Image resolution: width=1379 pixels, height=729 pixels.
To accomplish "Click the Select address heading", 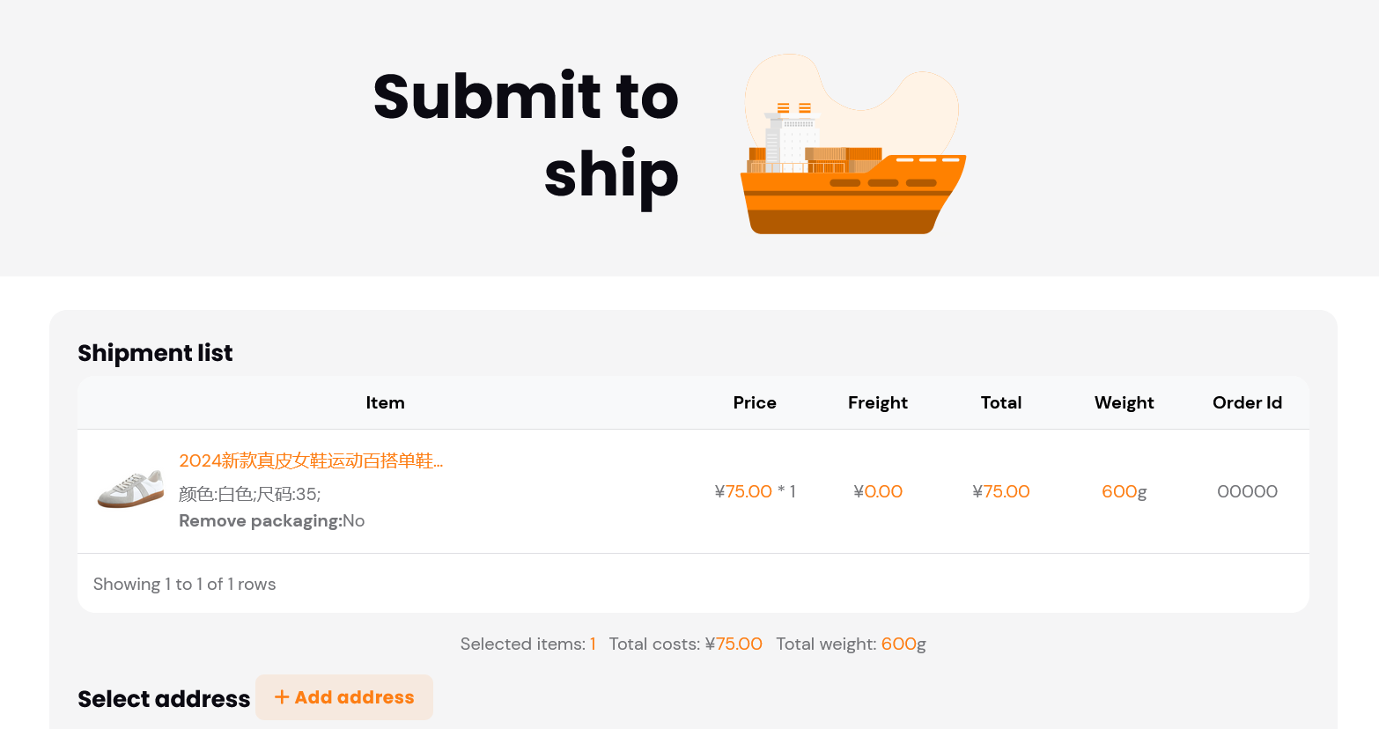I will (x=164, y=699).
